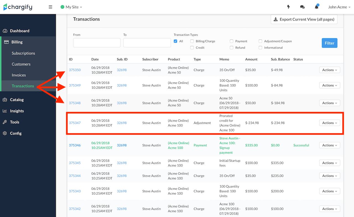This screenshot has height=217, width=354.
Task: Click the Chargify logo
Action: tap(18, 7)
